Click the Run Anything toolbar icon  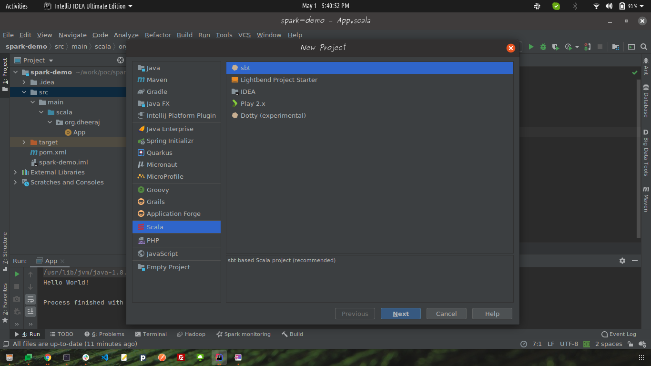click(631, 47)
